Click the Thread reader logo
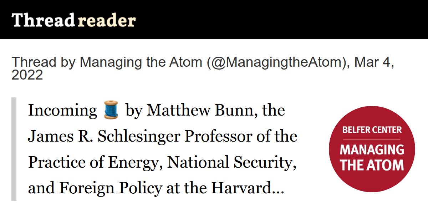428x224 pixels. click(x=73, y=20)
